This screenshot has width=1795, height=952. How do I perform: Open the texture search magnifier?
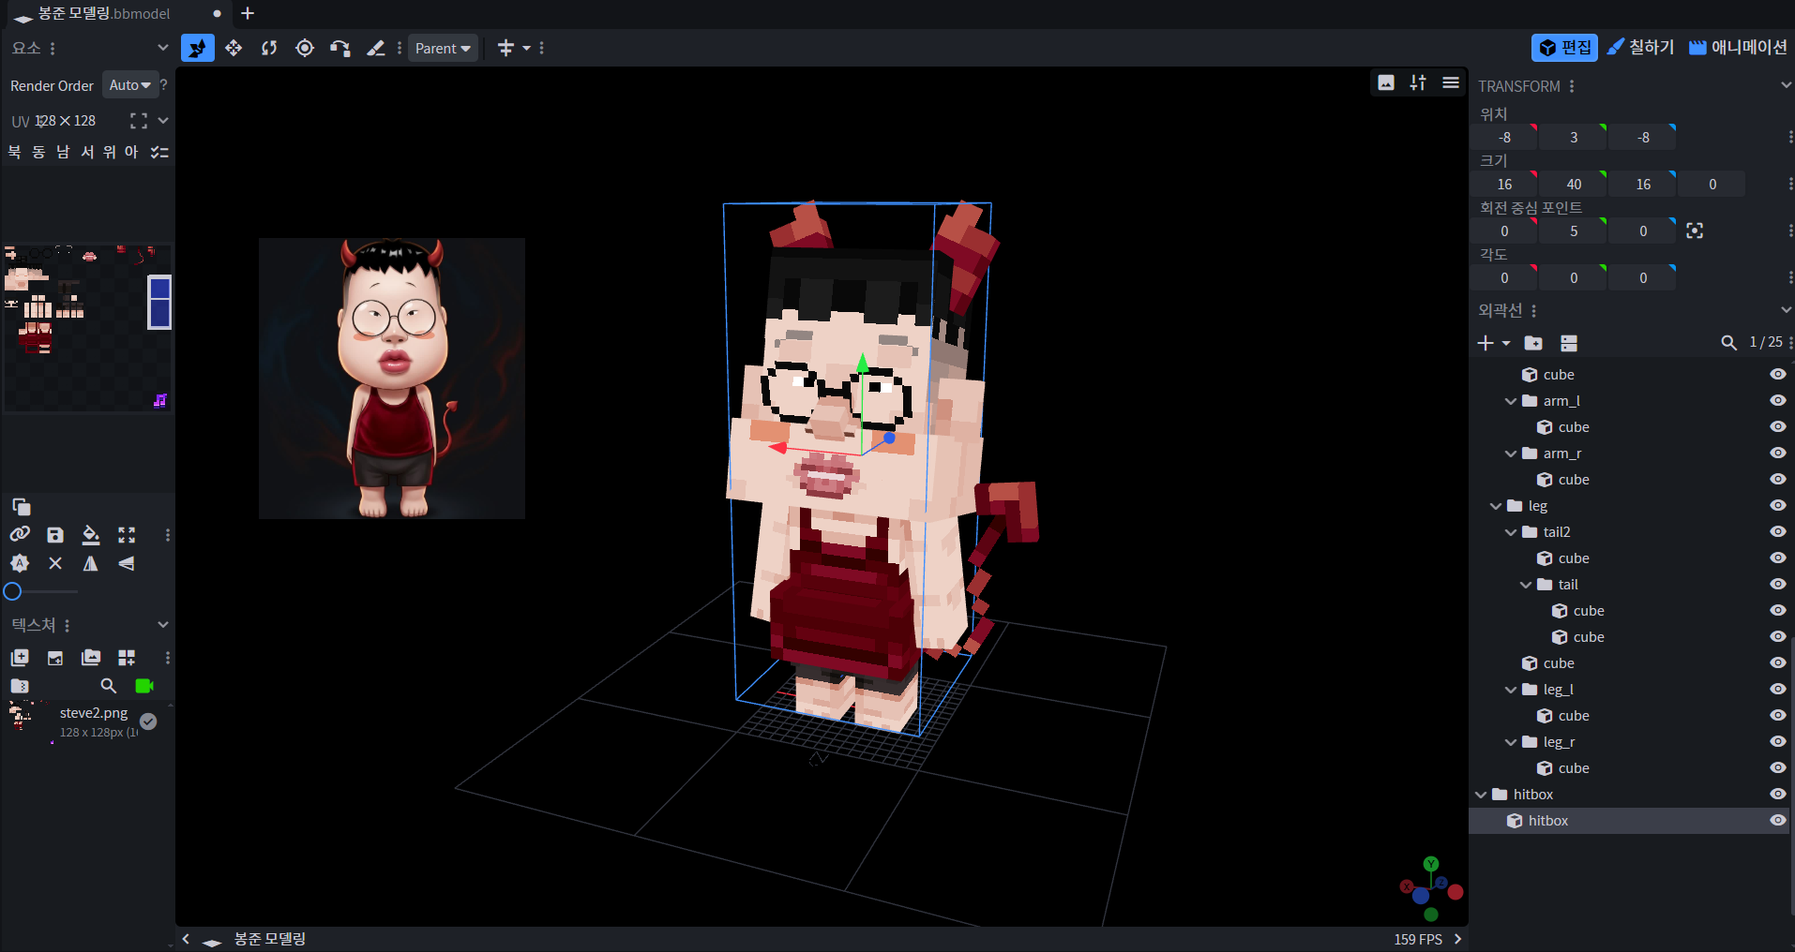109,686
